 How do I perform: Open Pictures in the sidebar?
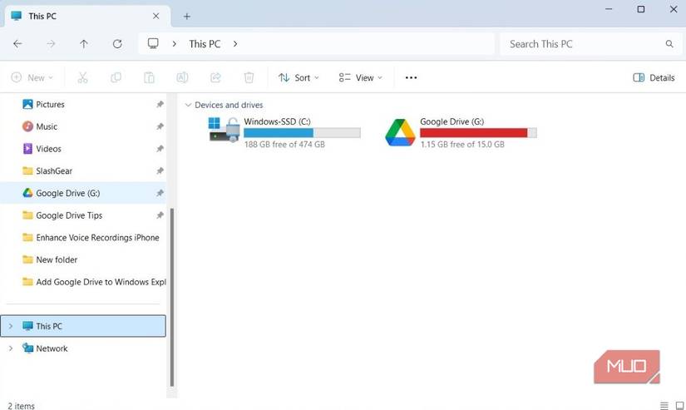pyautogui.click(x=51, y=104)
